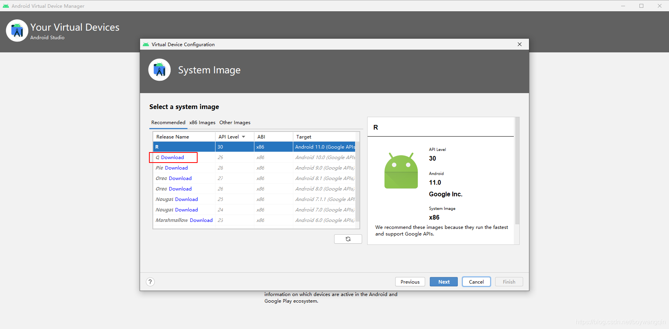Image resolution: width=669 pixels, height=329 pixels.
Task: Sort by API Level dropdown arrow
Action: pyautogui.click(x=243, y=137)
